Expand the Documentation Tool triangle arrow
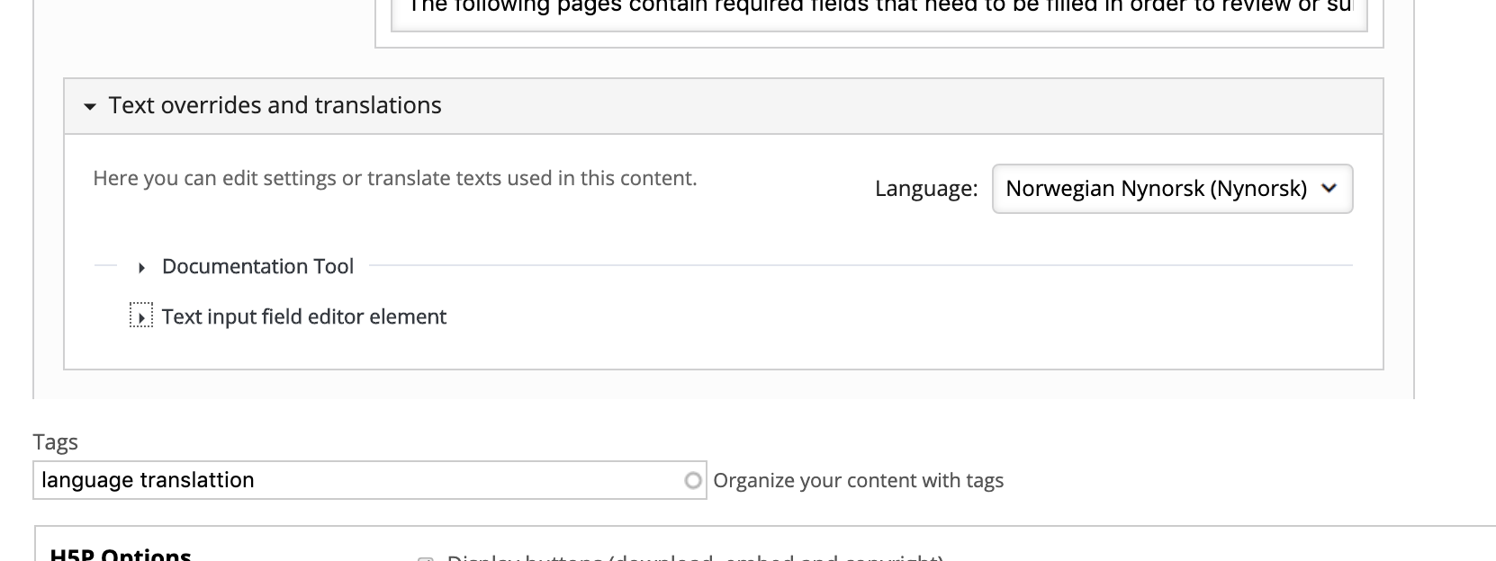 (141, 268)
